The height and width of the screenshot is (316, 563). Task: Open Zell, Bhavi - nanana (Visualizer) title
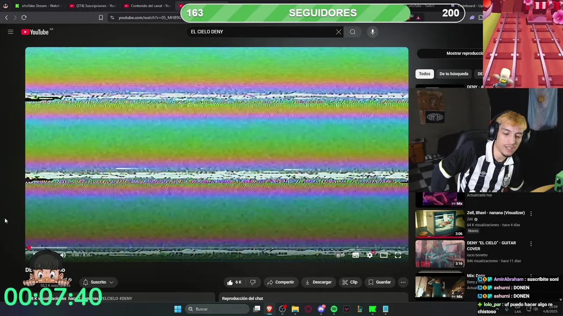coord(496,213)
